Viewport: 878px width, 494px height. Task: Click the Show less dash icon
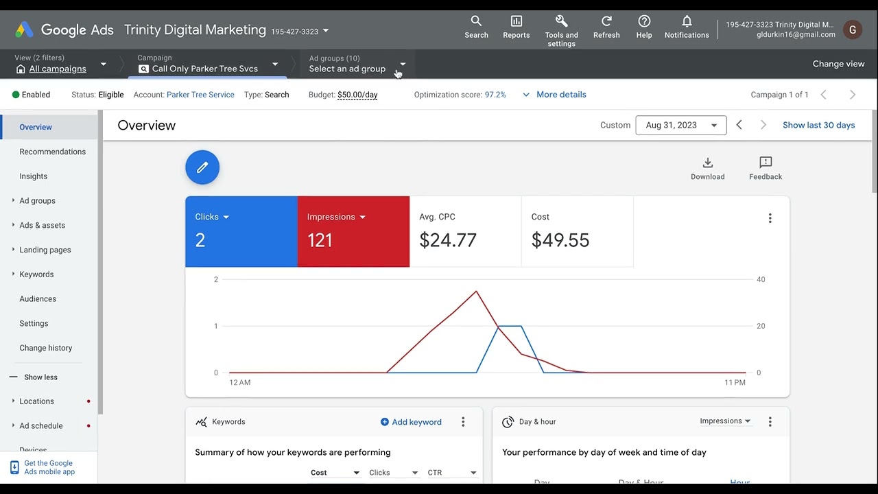coord(13,377)
